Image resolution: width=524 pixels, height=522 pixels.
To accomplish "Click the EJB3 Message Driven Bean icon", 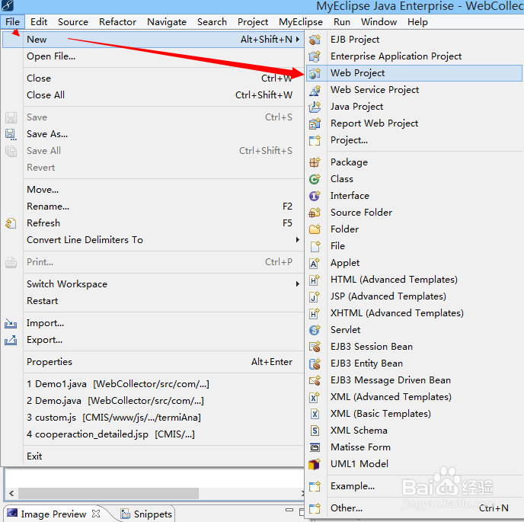I will 315,380.
